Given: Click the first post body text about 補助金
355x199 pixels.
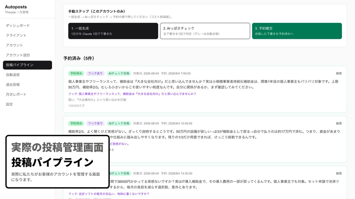Looking at the screenshot, I should [x=203, y=84].
